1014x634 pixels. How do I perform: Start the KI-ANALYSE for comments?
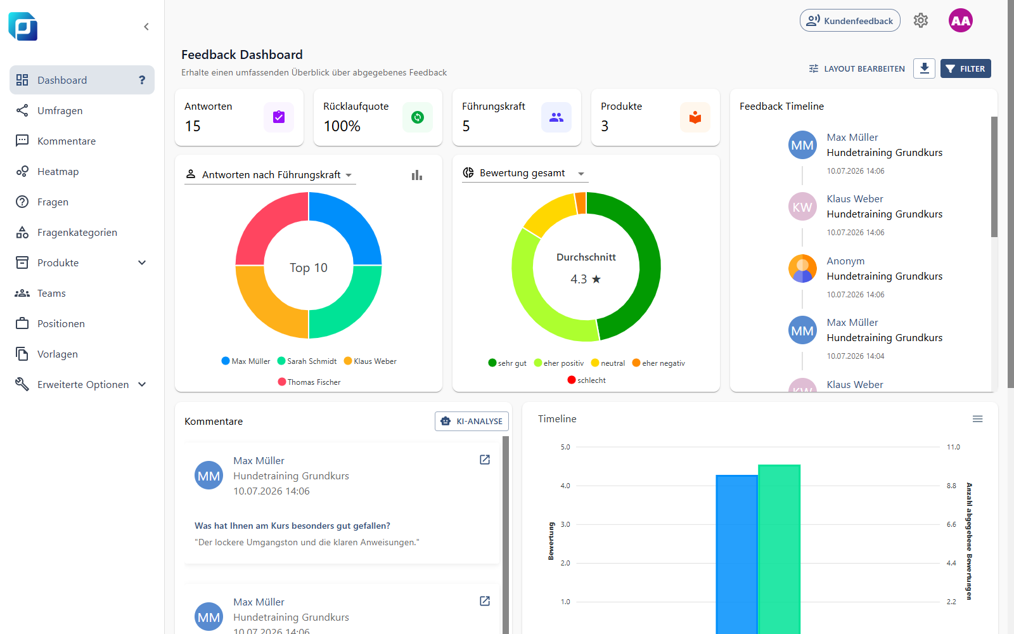[472, 421]
